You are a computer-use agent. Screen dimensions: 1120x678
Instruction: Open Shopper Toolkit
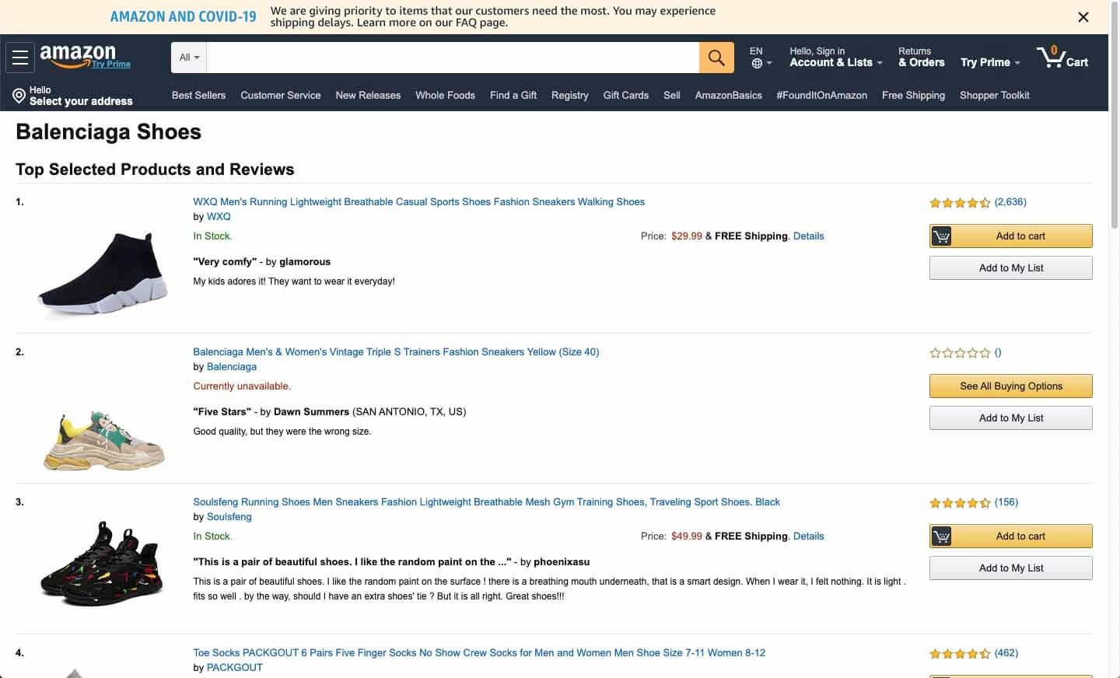995,95
